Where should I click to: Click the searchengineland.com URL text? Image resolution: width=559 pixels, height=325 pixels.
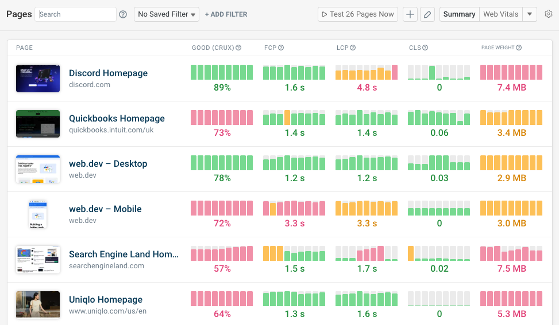[x=107, y=265]
